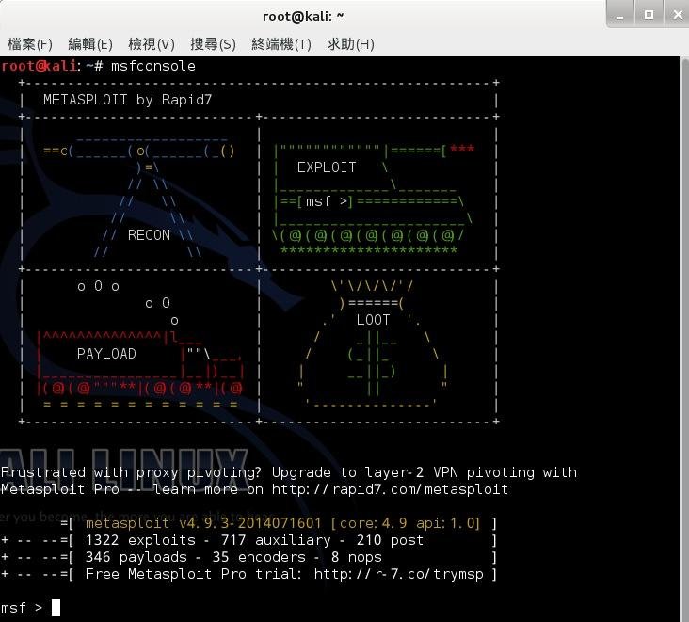Click the 'RECON' label in banner
The height and width of the screenshot is (622, 689).
click(149, 235)
